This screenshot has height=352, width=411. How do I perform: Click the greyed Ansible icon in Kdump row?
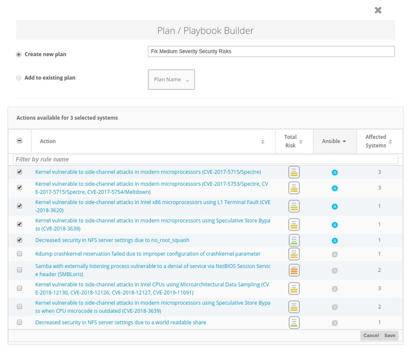[x=335, y=254]
